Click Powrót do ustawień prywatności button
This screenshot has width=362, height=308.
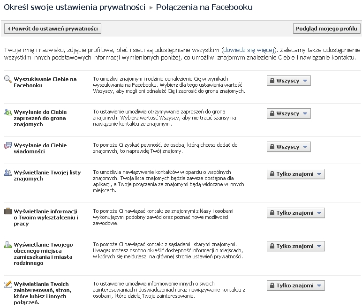click(x=53, y=29)
